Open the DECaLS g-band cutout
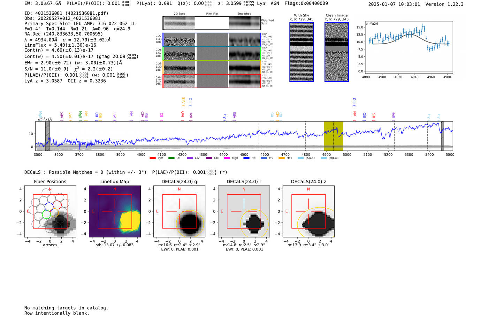The height and width of the screenshot is (332, 488). coord(179,211)
